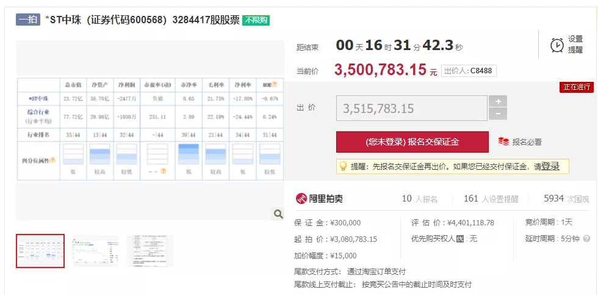The width and height of the screenshot is (598, 295).
Task: Click 尾款支付方式 通过淘宝订单支付 text
Action: pos(350,272)
